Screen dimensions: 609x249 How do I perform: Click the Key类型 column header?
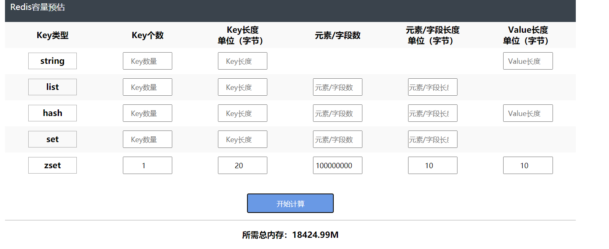(52, 35)
